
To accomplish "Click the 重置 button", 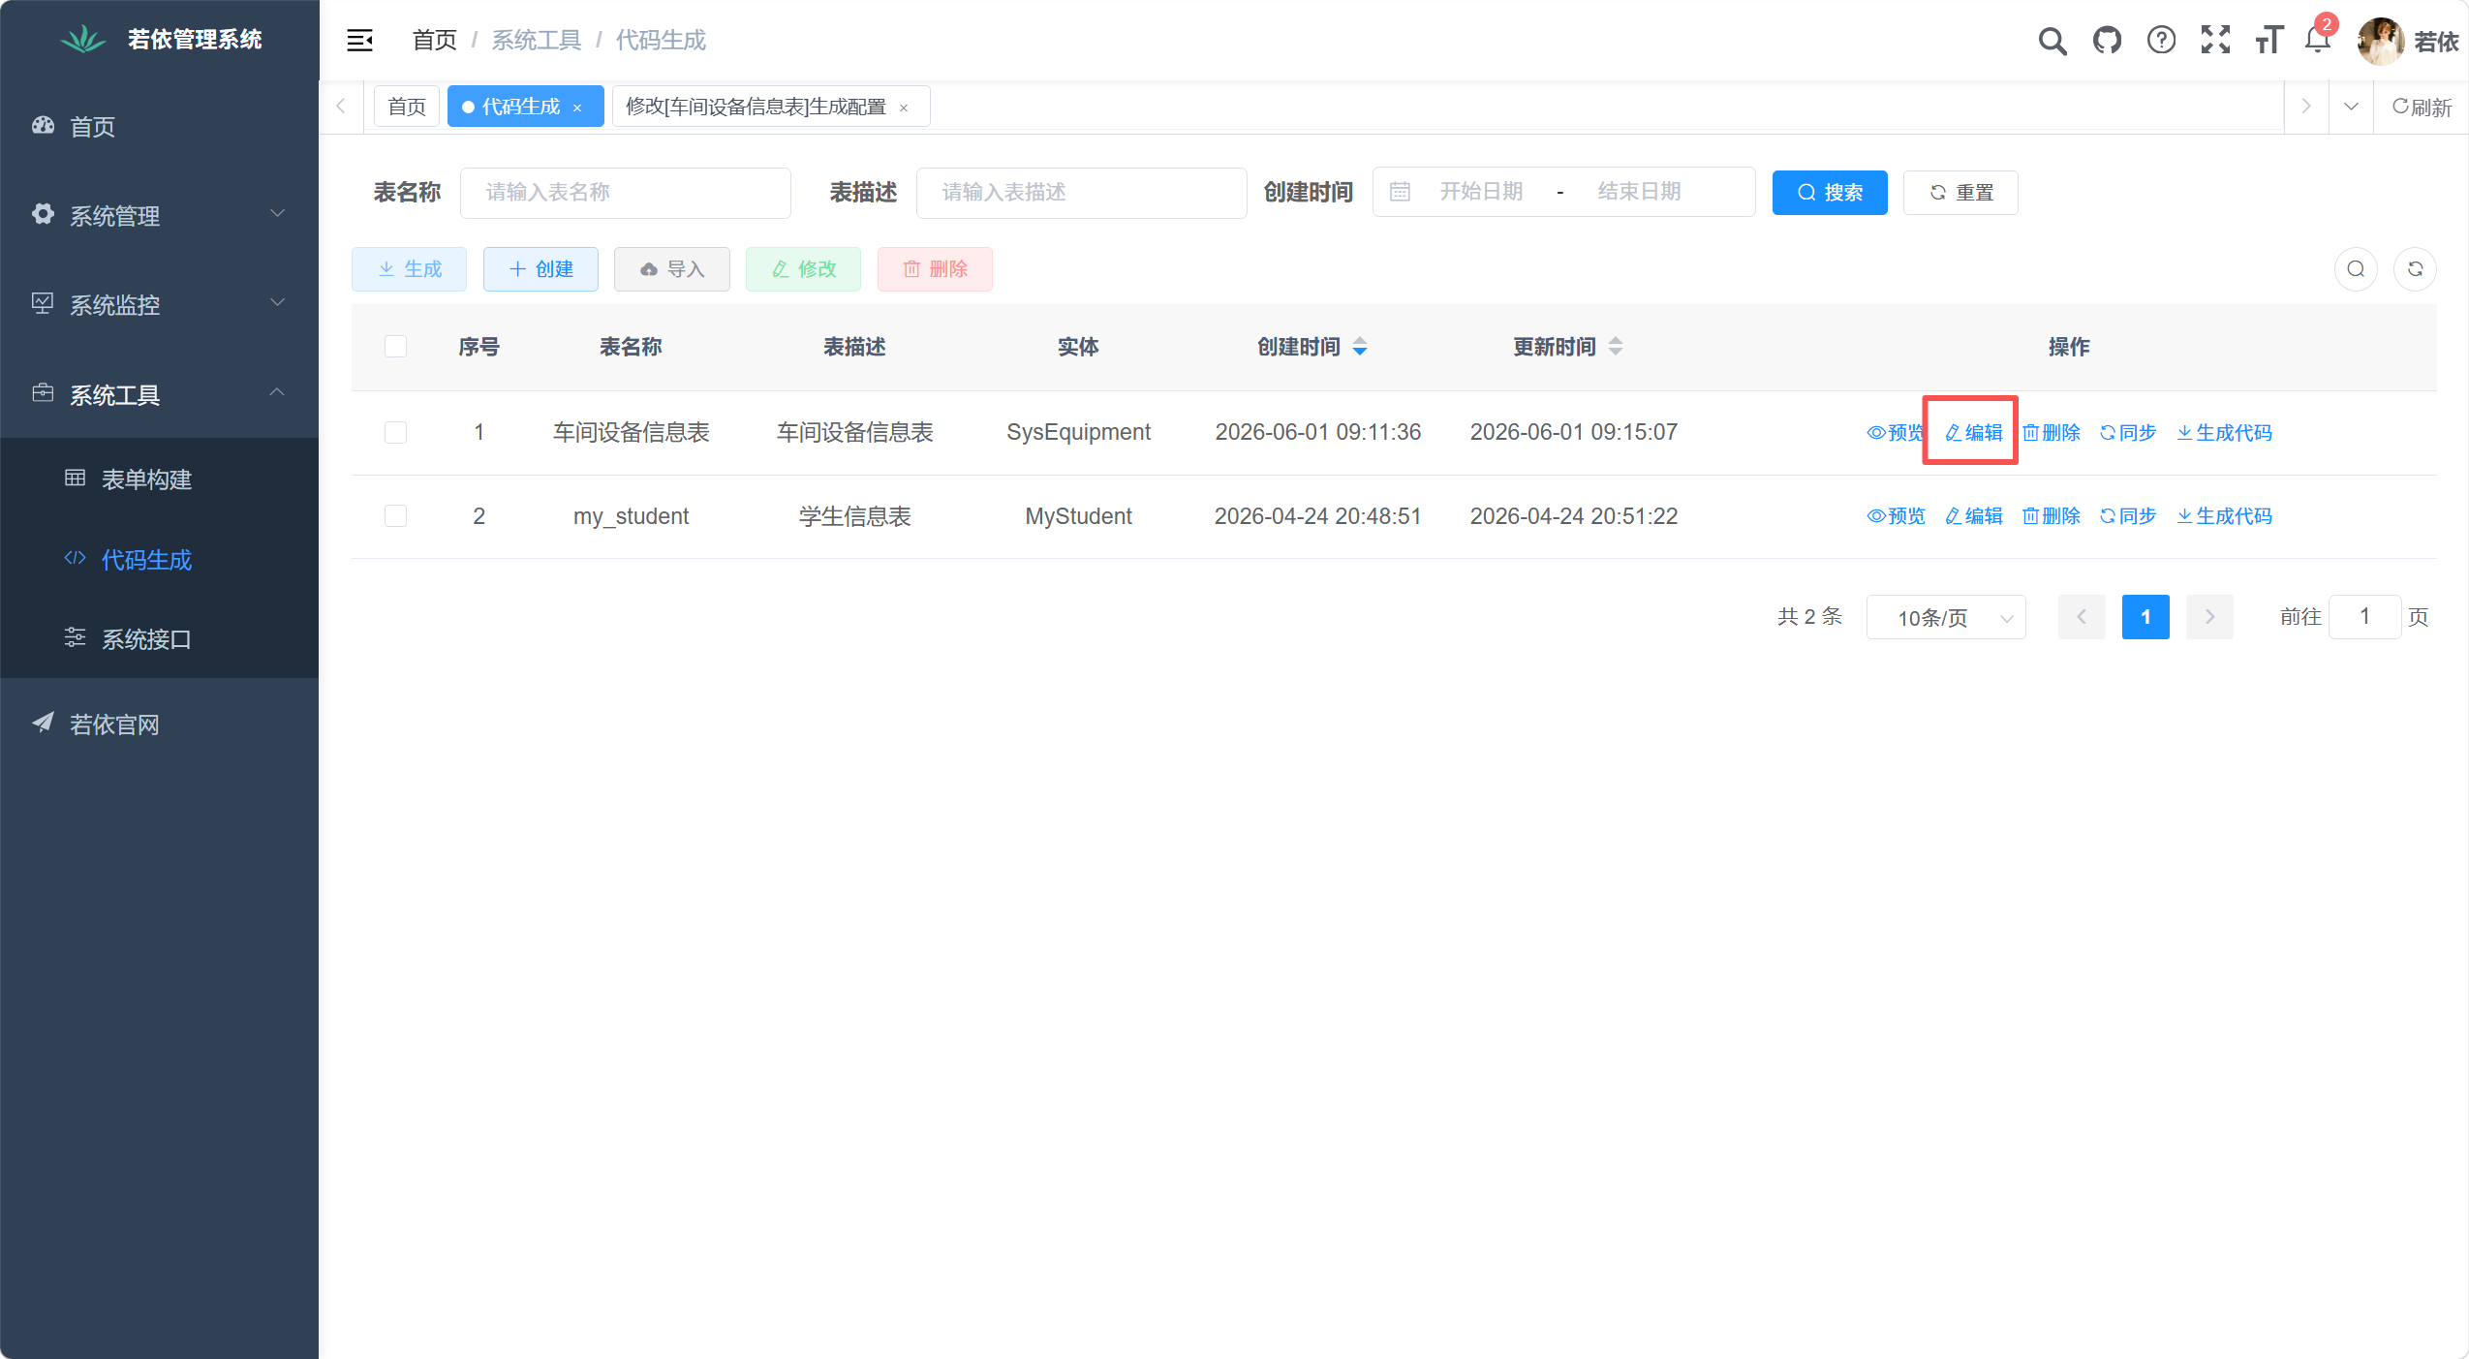I will [1960, 193].
